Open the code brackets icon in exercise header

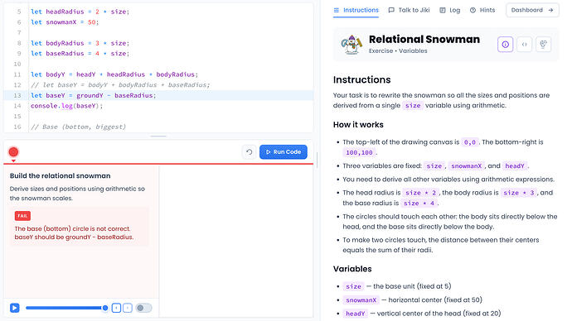(x=524, y=45)
